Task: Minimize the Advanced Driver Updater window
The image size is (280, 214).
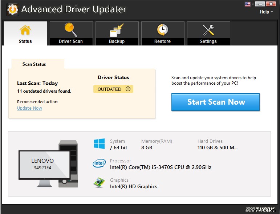Action: point(260,4)
